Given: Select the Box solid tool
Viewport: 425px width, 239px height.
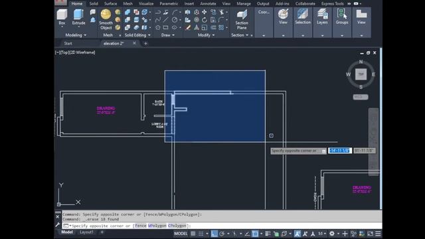Looking at the screenshot, I should (62, 17).
